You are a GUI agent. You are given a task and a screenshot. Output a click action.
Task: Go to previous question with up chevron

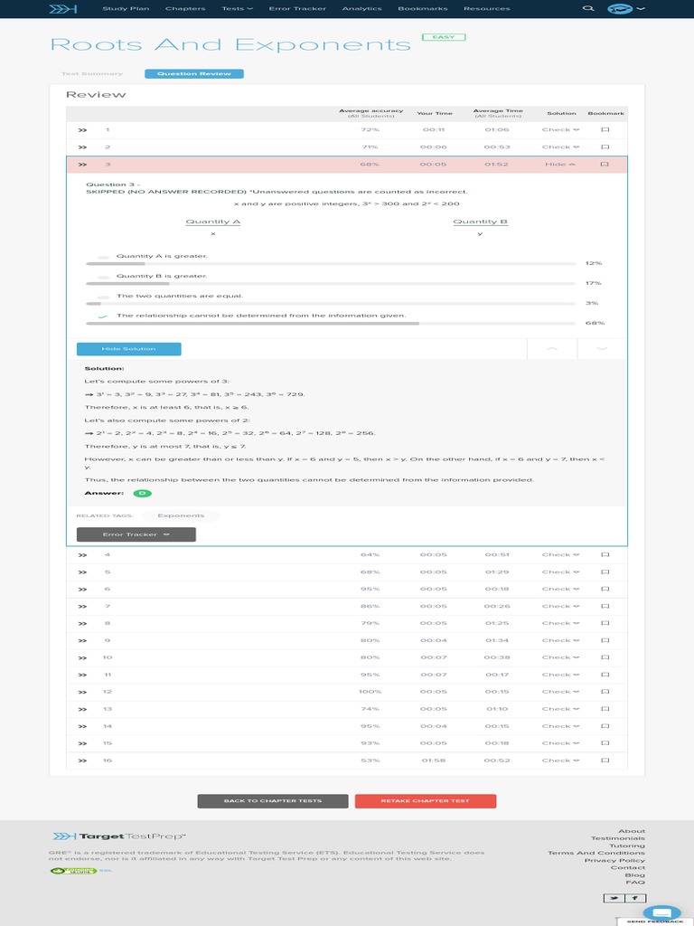(x=552, y=349)
